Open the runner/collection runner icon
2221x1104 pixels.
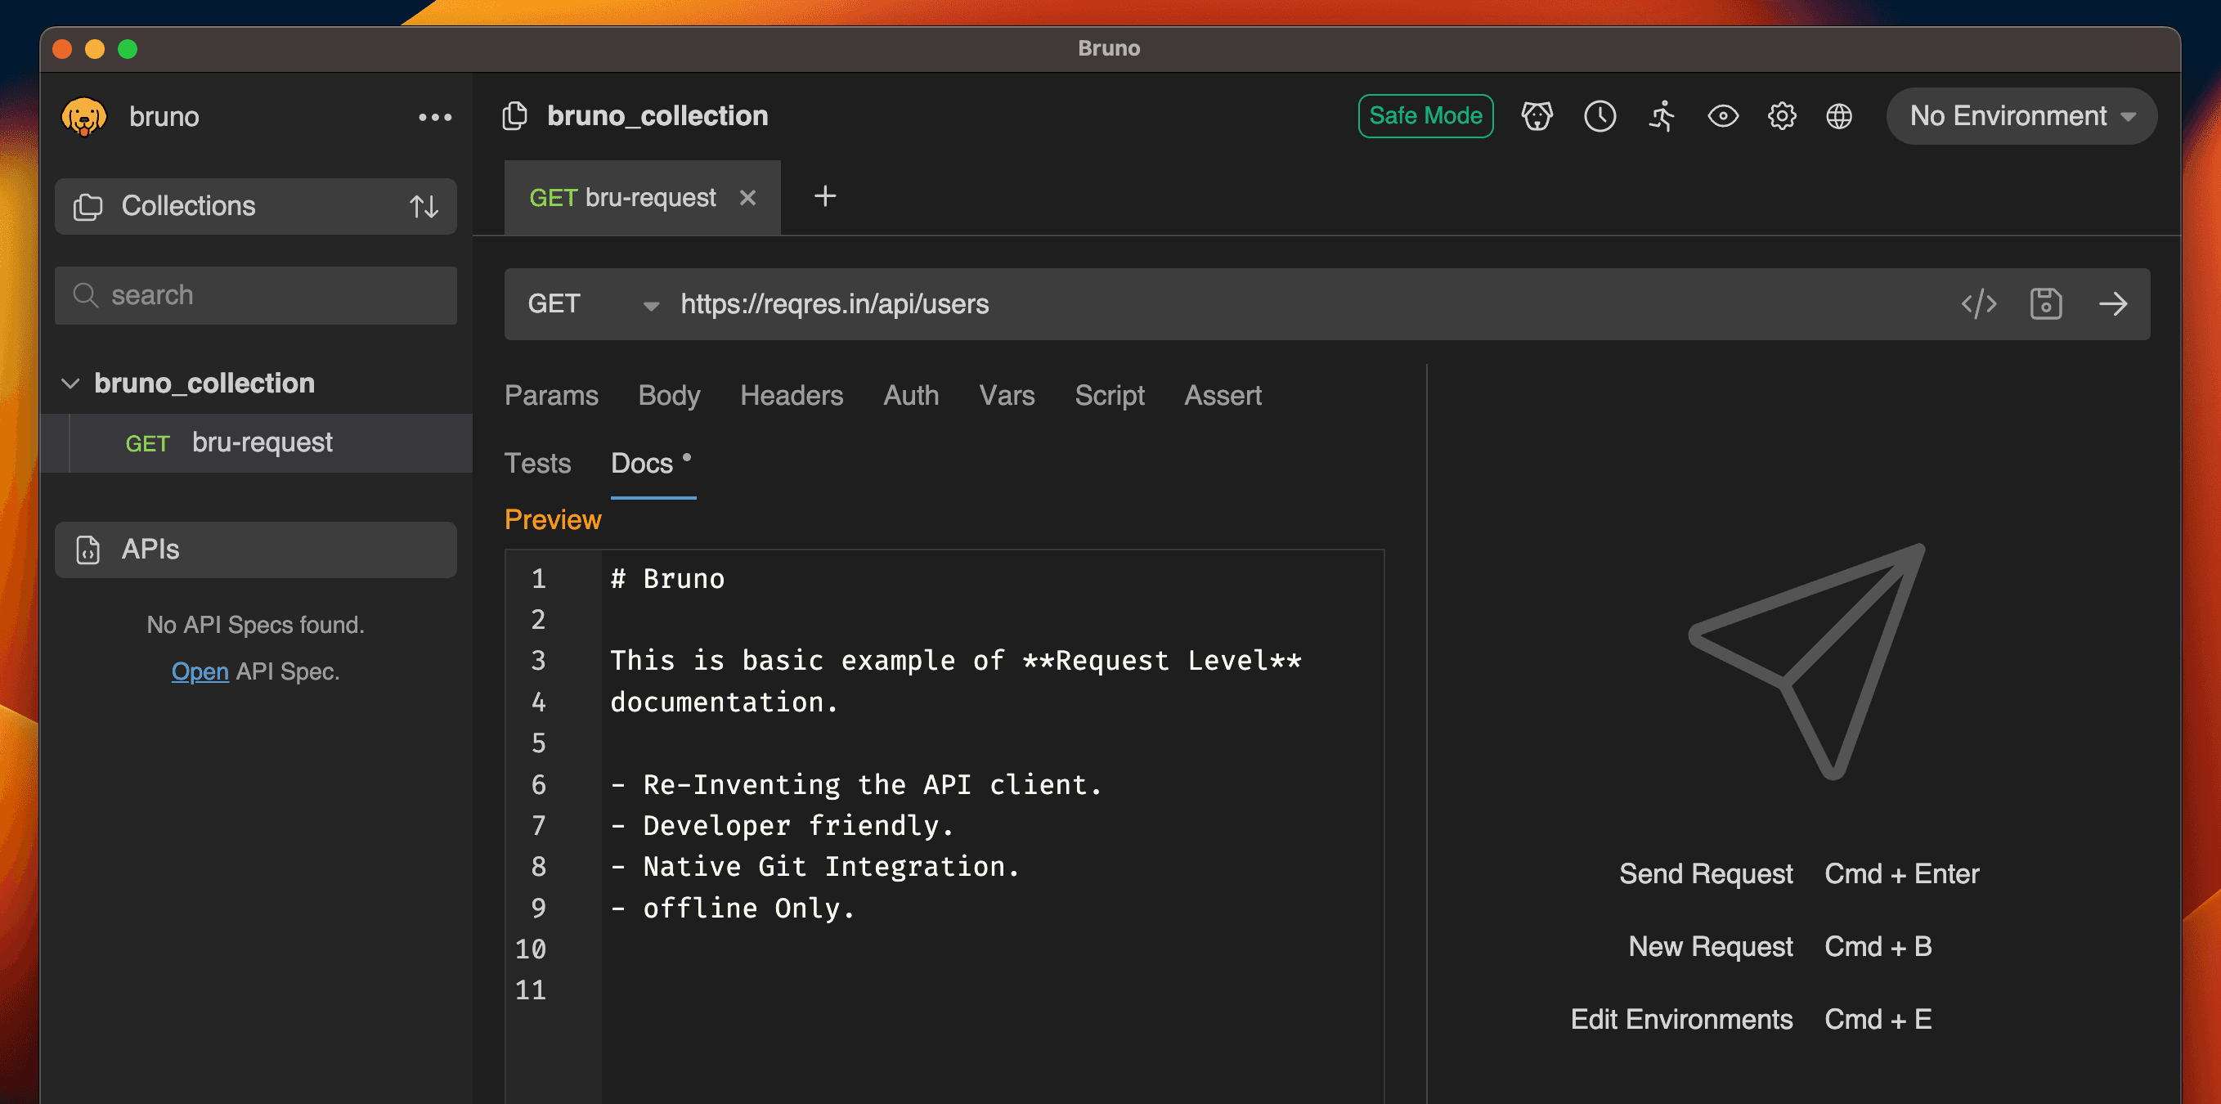pyautogui.click(x=1663, y=114)
